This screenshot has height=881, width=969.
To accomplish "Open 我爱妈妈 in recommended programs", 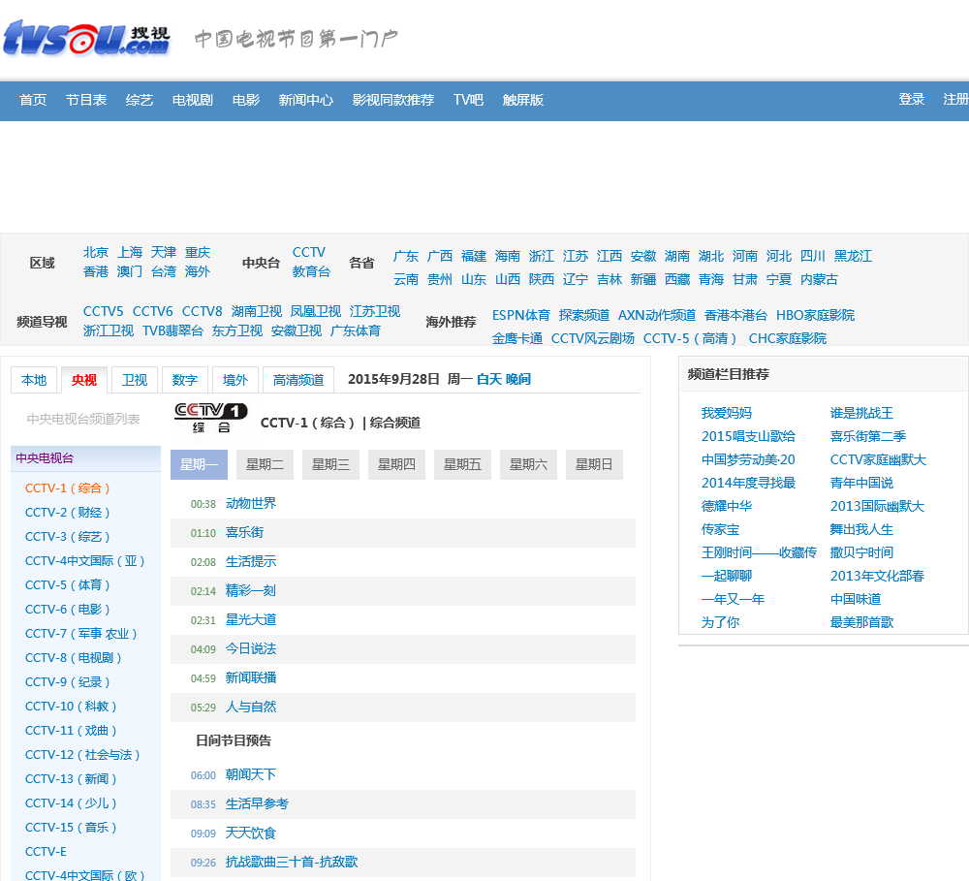I will (x=726, y=413).
